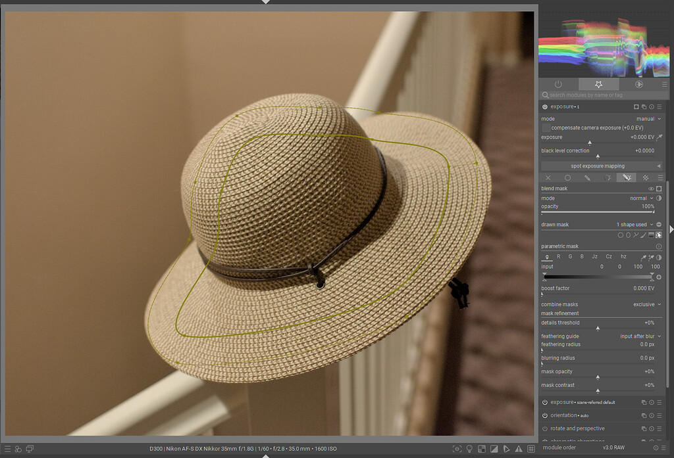Image resolution: width=674 pixels, height=458 pixels.
Task: Turn on rotate and perspective module
Action: click(x=545, y=428)
